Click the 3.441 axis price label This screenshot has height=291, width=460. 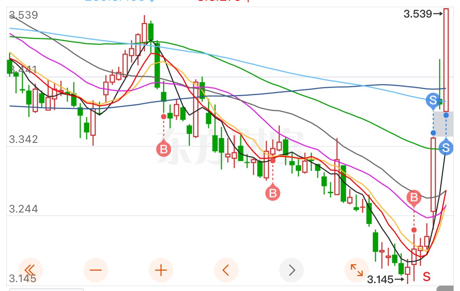(x=24, y=70)
